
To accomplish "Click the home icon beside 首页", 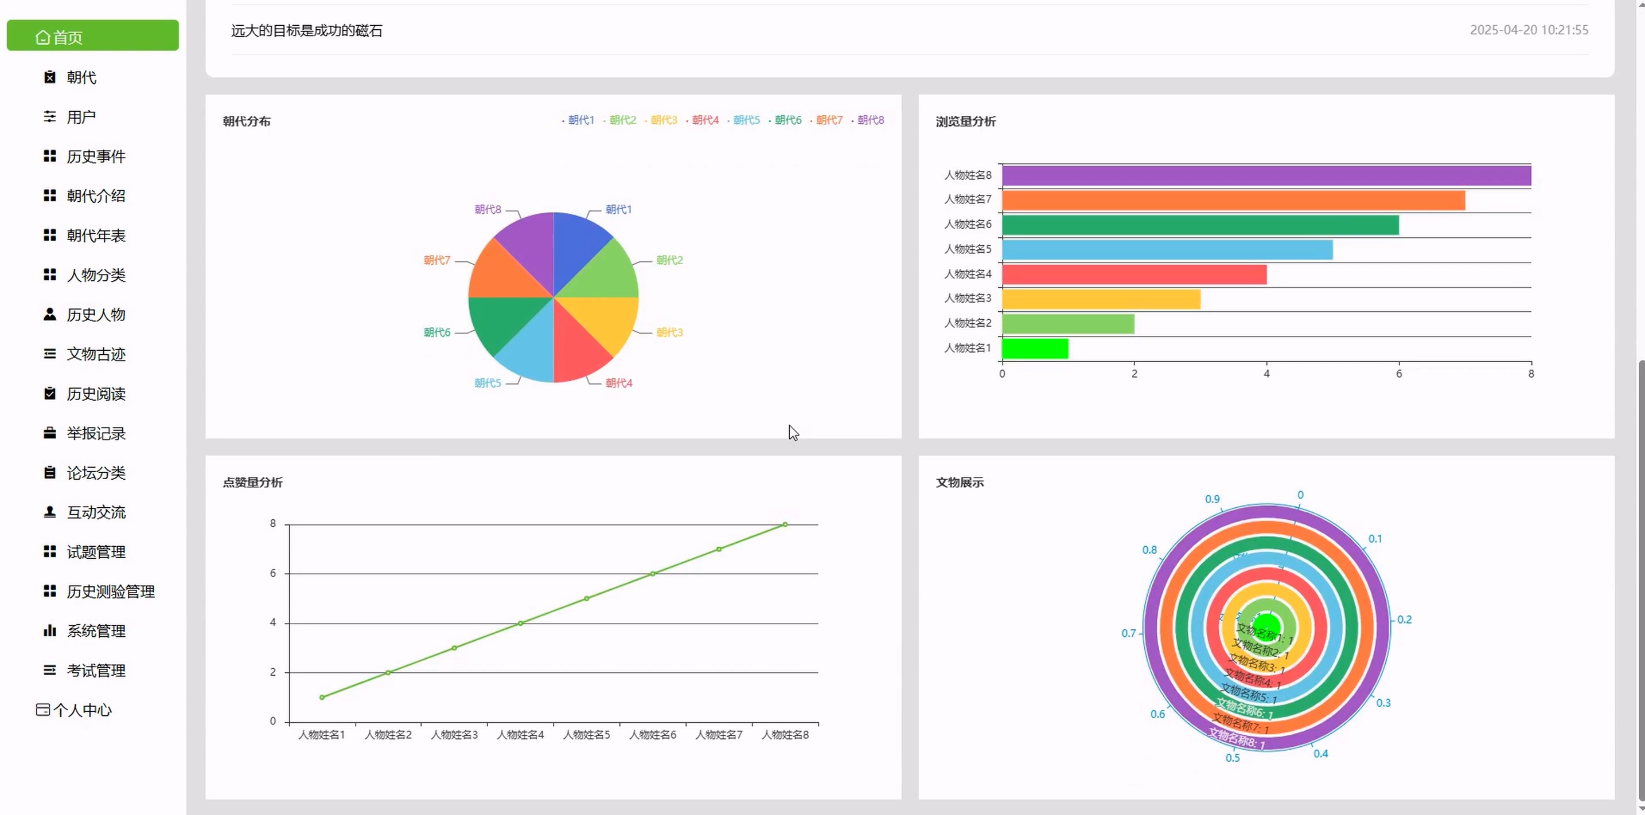I will coord(43,38).
